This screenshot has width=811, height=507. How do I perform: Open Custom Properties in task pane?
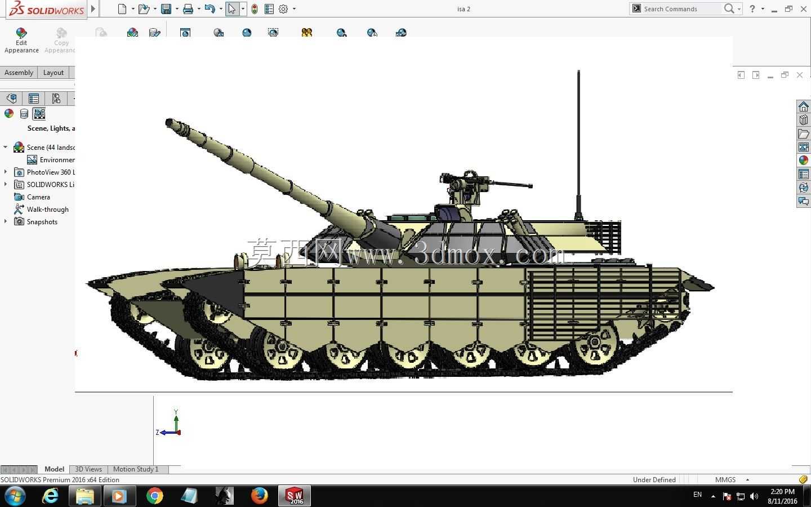804,174
